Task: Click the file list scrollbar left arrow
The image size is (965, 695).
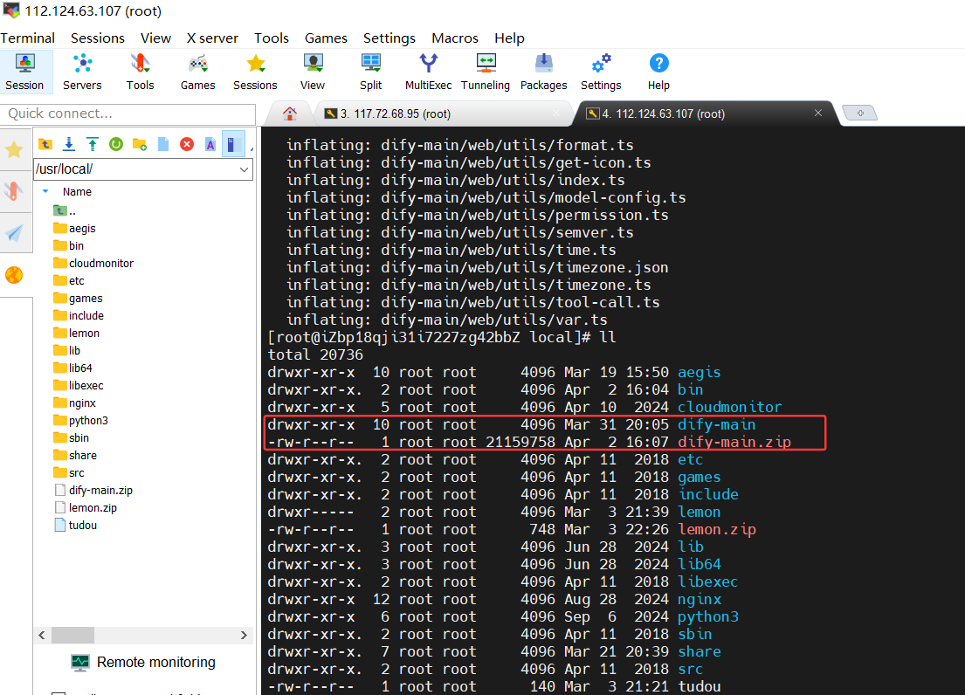Action: [42, 636]
